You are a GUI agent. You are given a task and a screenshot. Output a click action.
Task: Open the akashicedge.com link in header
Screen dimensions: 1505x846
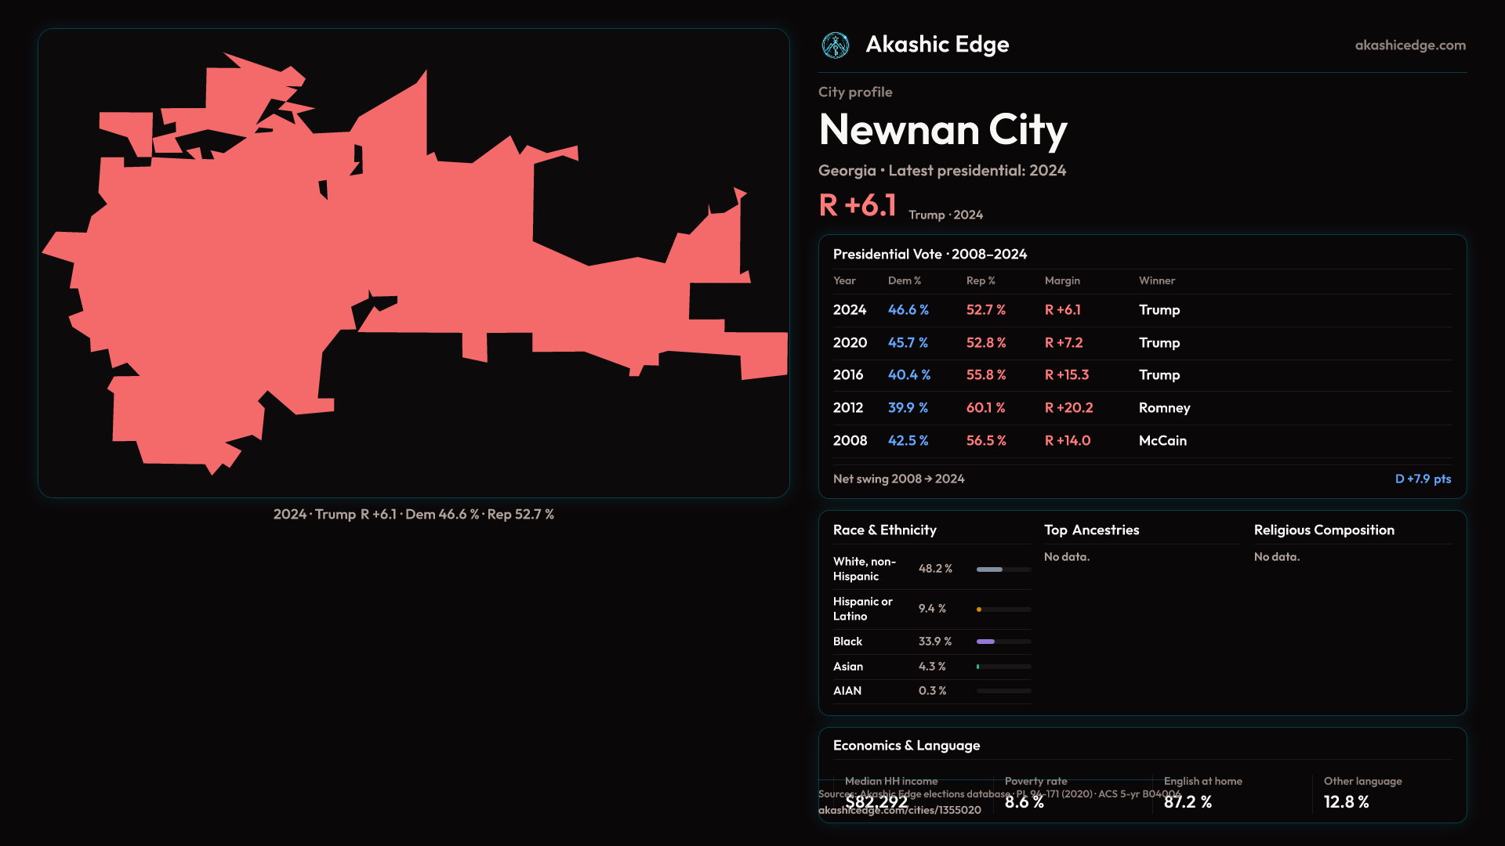point(1409,45)
